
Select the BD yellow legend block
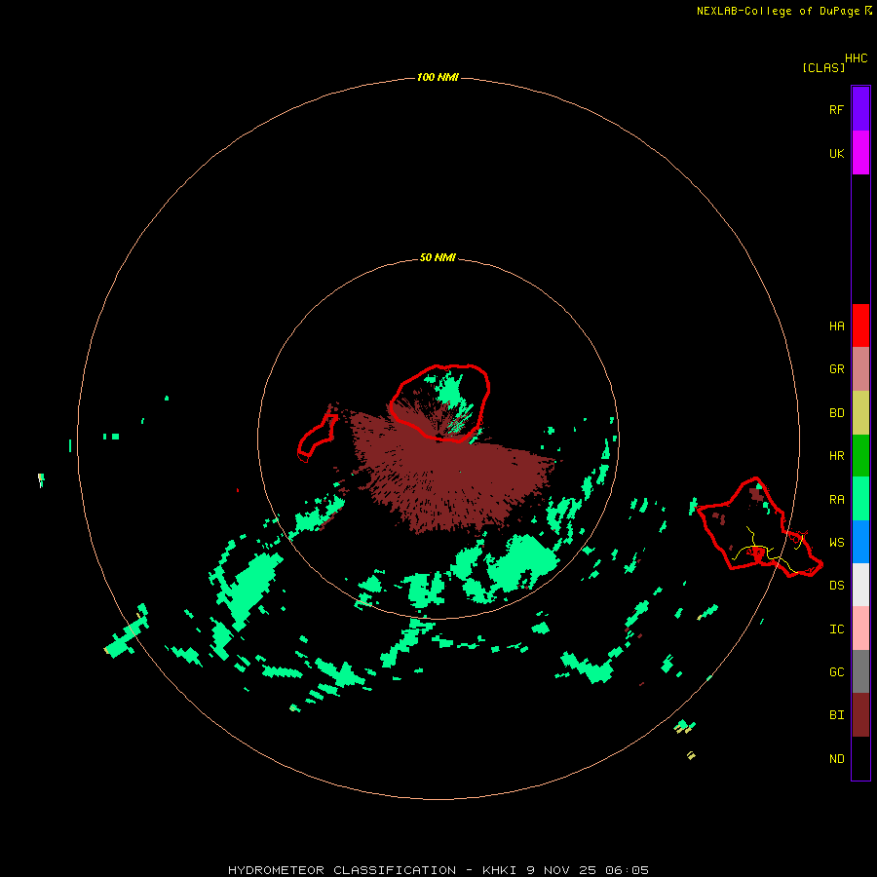click(860, 413)
